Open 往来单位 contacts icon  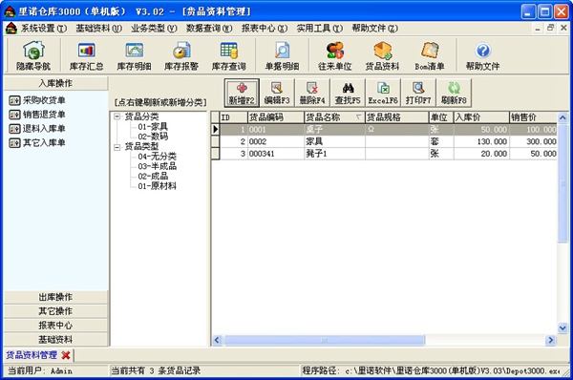click(335, 55)
